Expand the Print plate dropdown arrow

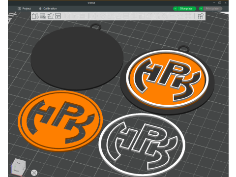[x=201, y=8]
